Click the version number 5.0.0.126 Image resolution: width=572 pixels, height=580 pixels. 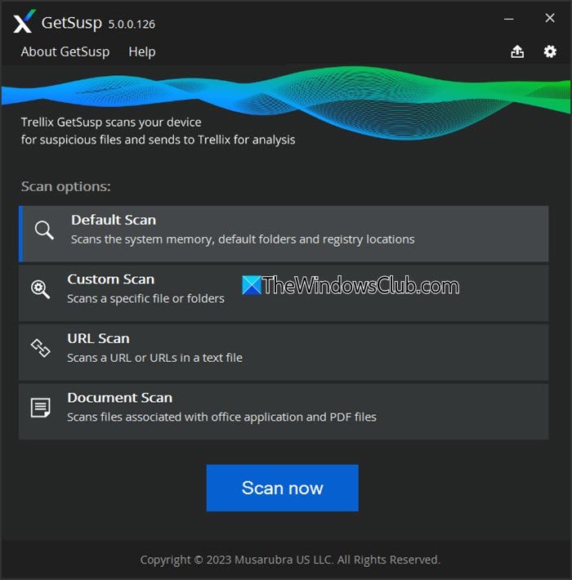click(x=132, y=25)
